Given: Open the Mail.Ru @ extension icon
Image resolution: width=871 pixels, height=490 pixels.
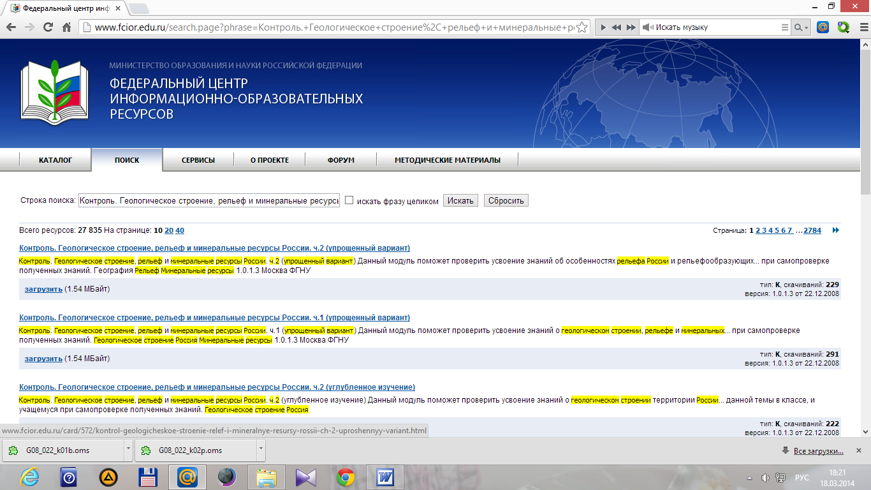Looking at the screenshot, I should coord(823,27).
